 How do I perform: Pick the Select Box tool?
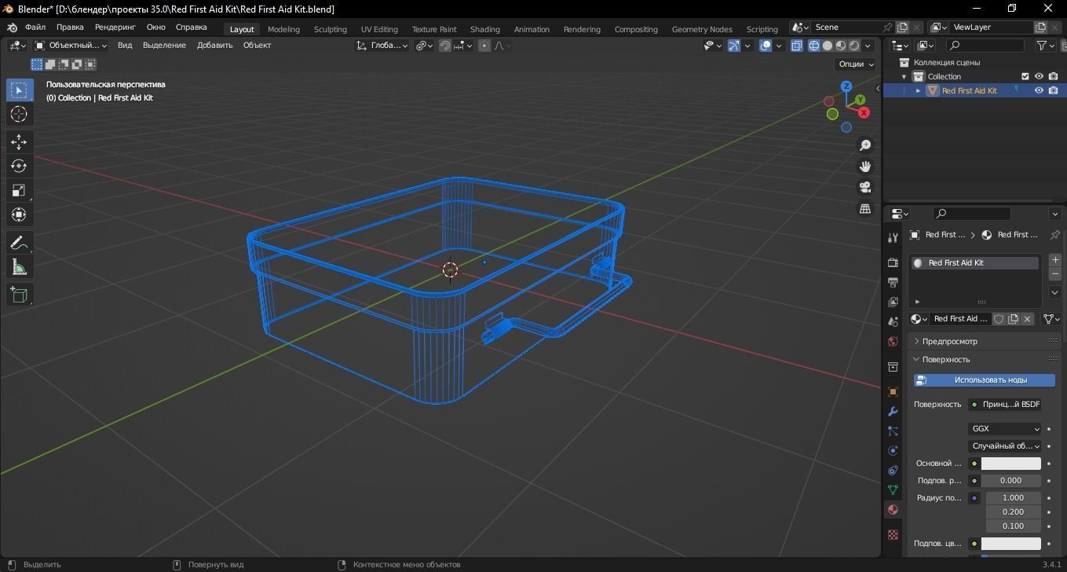pyautogui.click(x=19, y=90)
